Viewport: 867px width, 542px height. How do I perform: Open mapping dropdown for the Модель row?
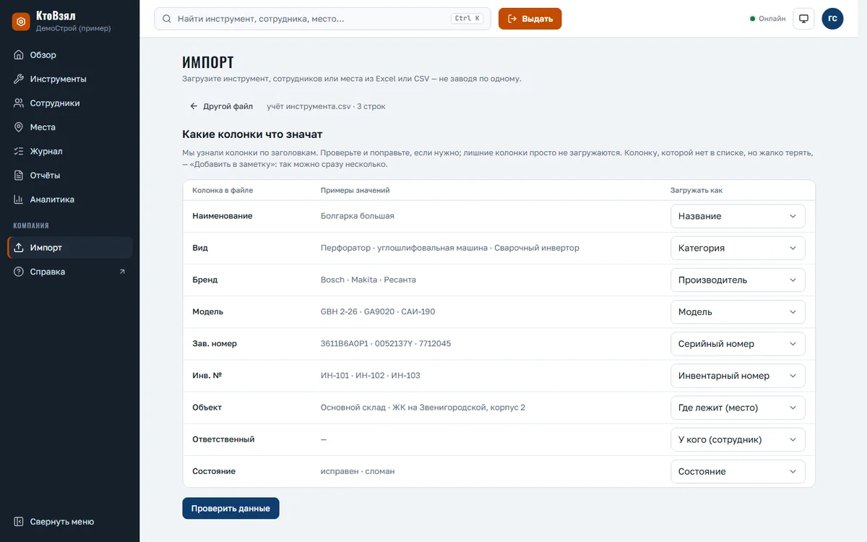pos(738,311)
